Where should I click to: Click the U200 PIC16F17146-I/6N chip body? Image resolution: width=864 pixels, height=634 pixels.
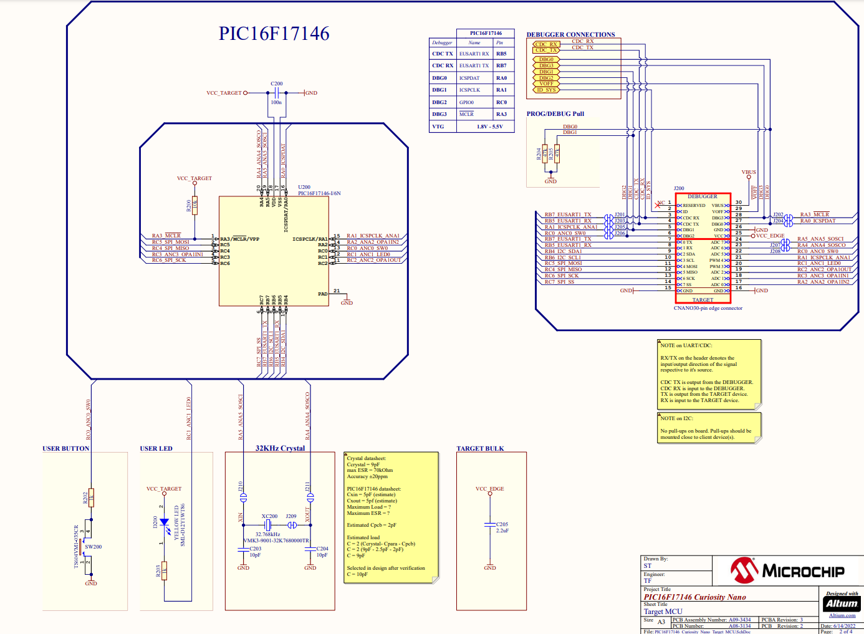274,251
